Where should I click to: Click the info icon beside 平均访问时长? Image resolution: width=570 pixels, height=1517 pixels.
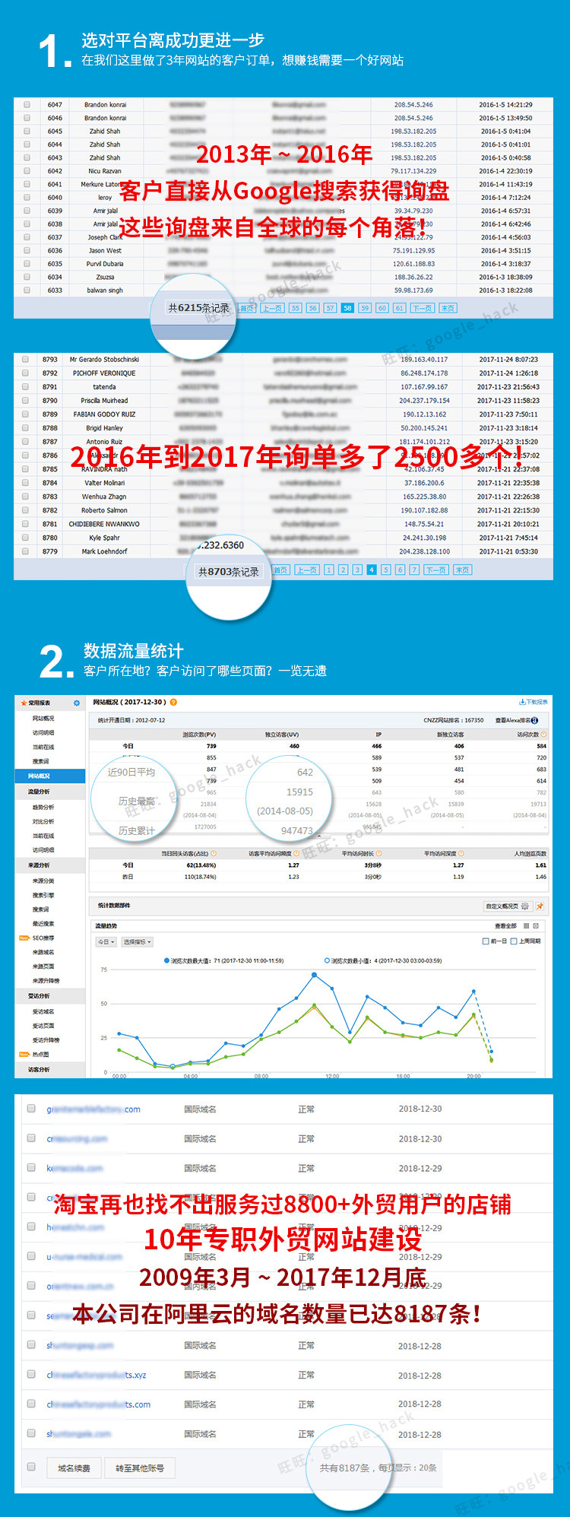(x=379, y=853)
